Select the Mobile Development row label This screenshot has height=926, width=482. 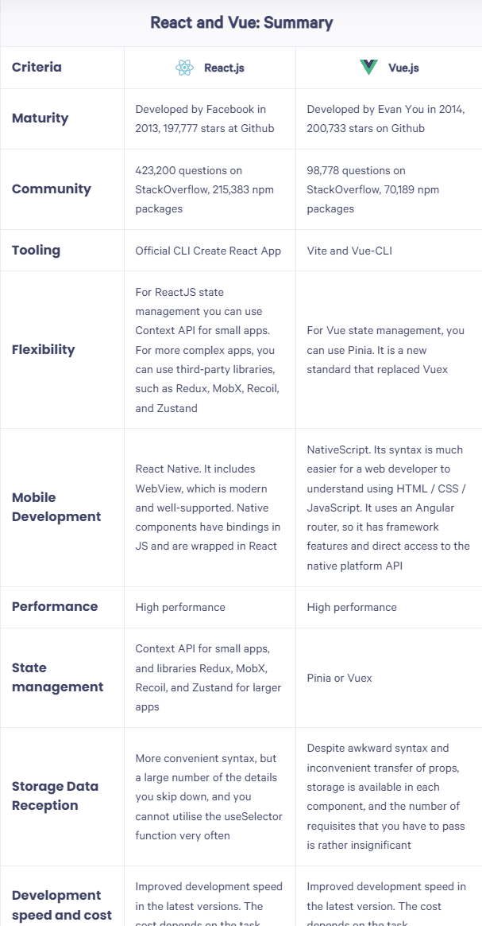pos(56,507)
